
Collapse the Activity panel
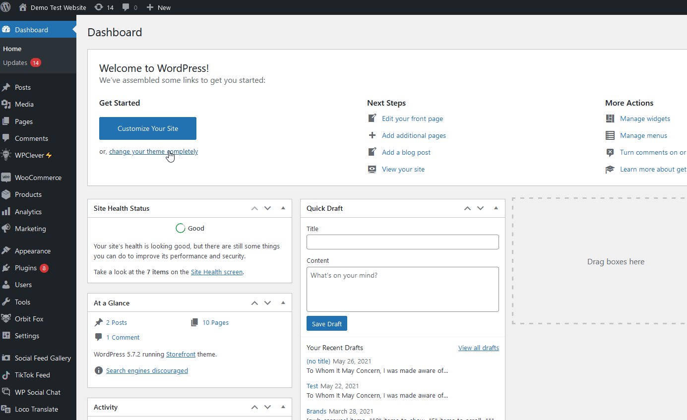coord(283,407)
